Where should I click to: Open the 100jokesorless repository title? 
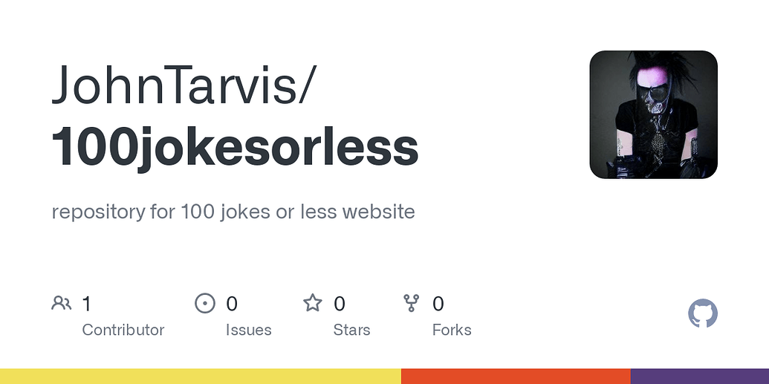[235, 147]
